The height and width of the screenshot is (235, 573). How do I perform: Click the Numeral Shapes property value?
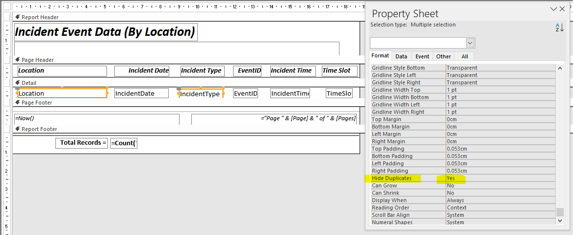pos(501,222)
